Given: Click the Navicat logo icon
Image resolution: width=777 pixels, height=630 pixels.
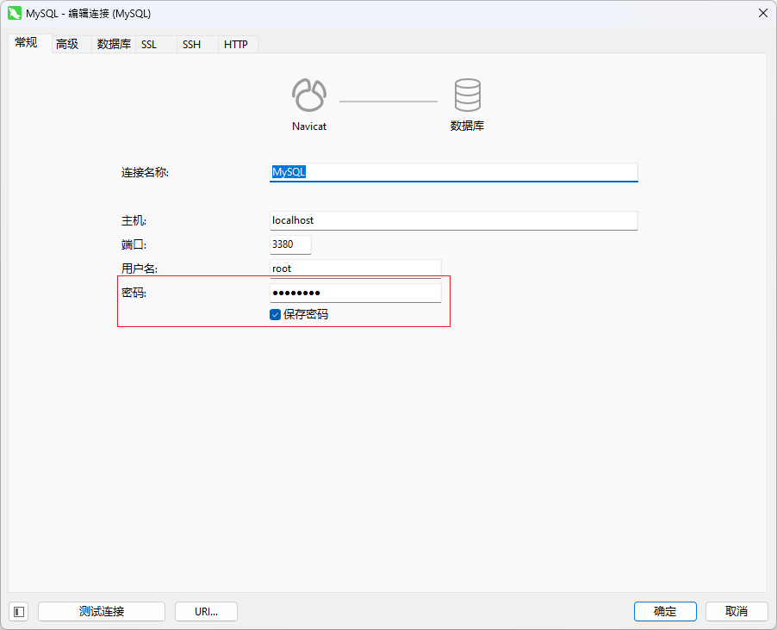Looking at the screenshot, I should [309, 95].
